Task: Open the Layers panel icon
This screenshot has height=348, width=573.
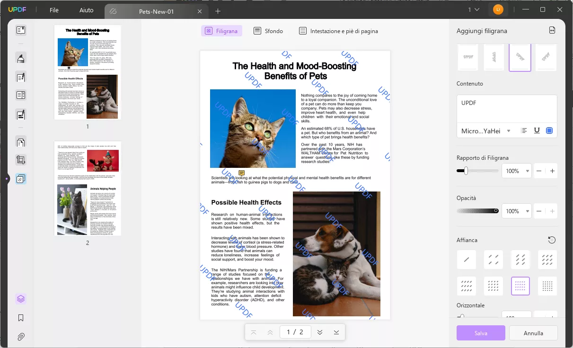Action: [21, 299]
